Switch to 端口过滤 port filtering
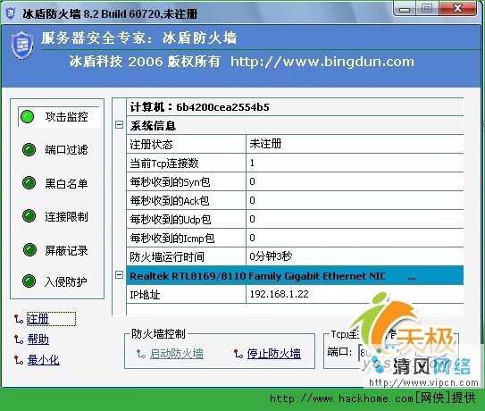 pyautogui.click(x=66, y=150)
